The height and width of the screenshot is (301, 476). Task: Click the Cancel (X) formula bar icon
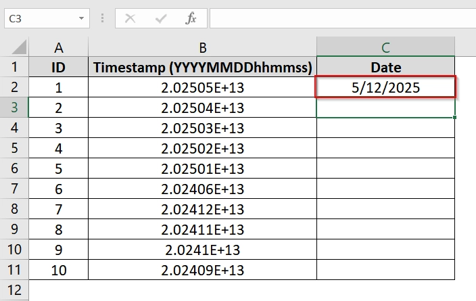[130, 18]
